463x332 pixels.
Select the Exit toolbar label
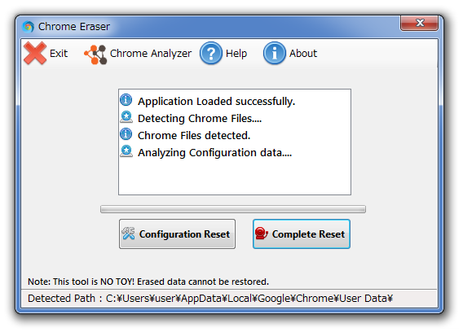(x=59, y=54)
